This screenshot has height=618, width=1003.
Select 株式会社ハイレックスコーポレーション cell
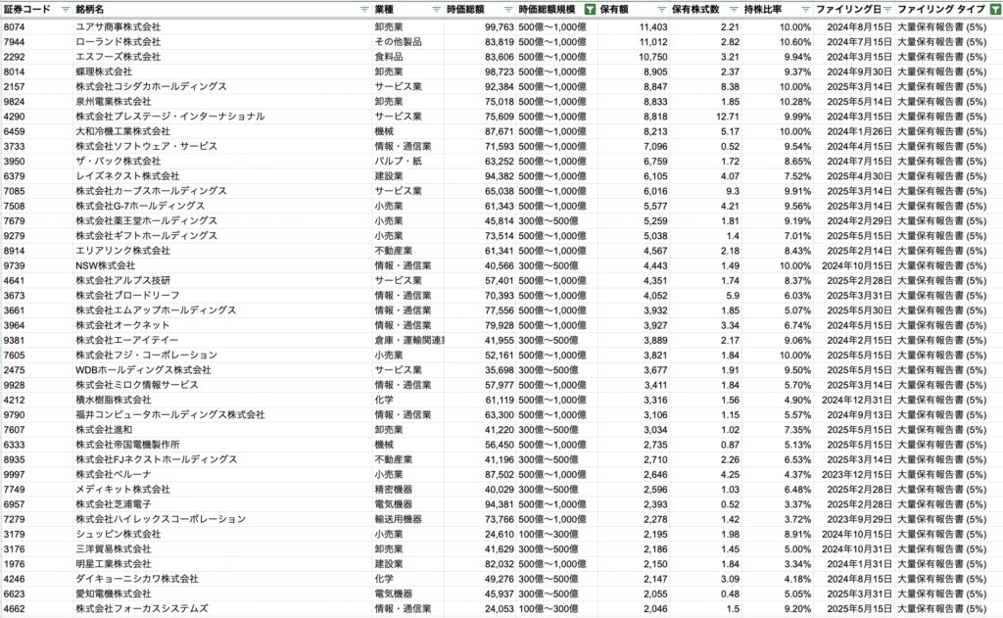point(222,519)
